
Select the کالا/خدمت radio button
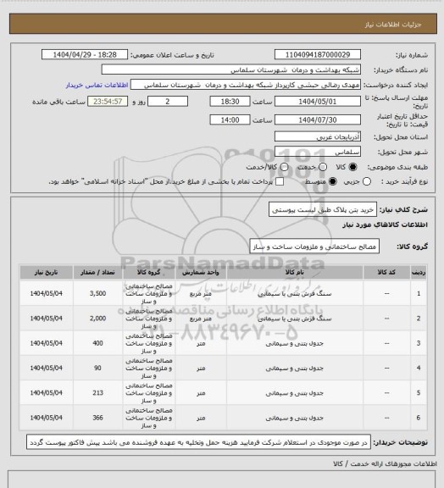click(x=284, y=167)
